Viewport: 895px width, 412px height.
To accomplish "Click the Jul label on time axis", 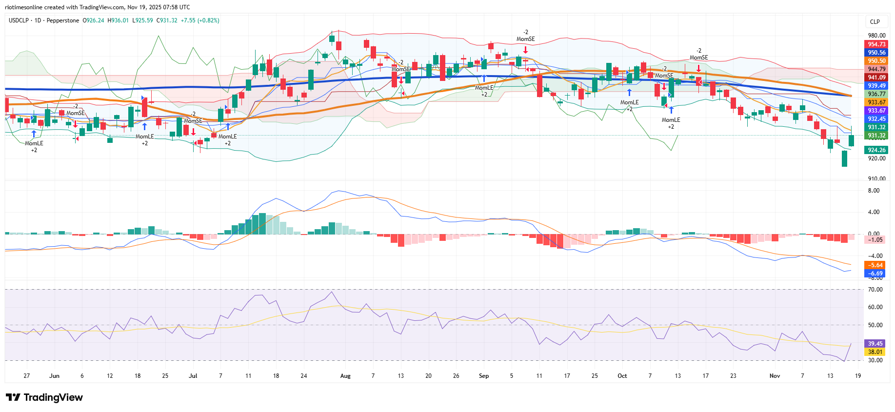I will click(x=193, y=376).
